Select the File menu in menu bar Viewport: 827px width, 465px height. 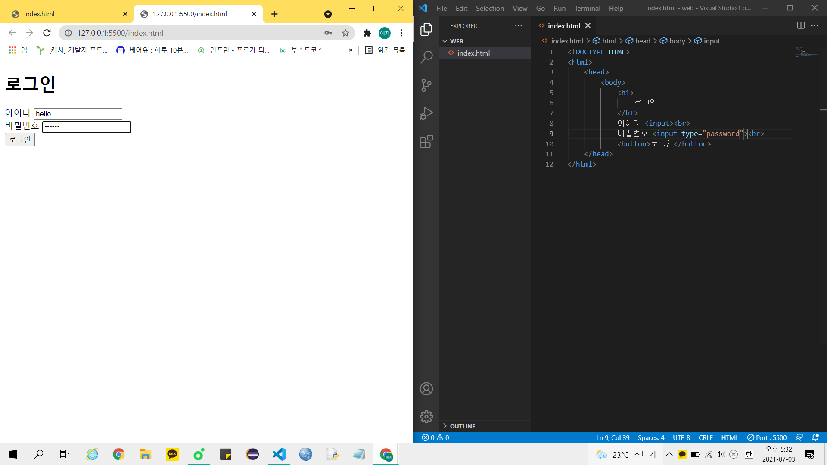click(x=441, y=7)
